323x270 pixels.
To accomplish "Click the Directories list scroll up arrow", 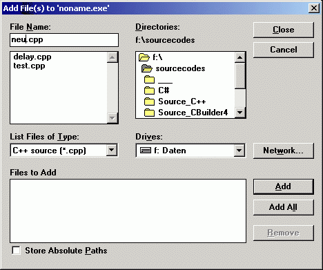I will click(x=240, y=57).
